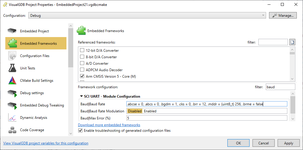Click the Baud|Max Error (%) label

[x=95, y=118]
